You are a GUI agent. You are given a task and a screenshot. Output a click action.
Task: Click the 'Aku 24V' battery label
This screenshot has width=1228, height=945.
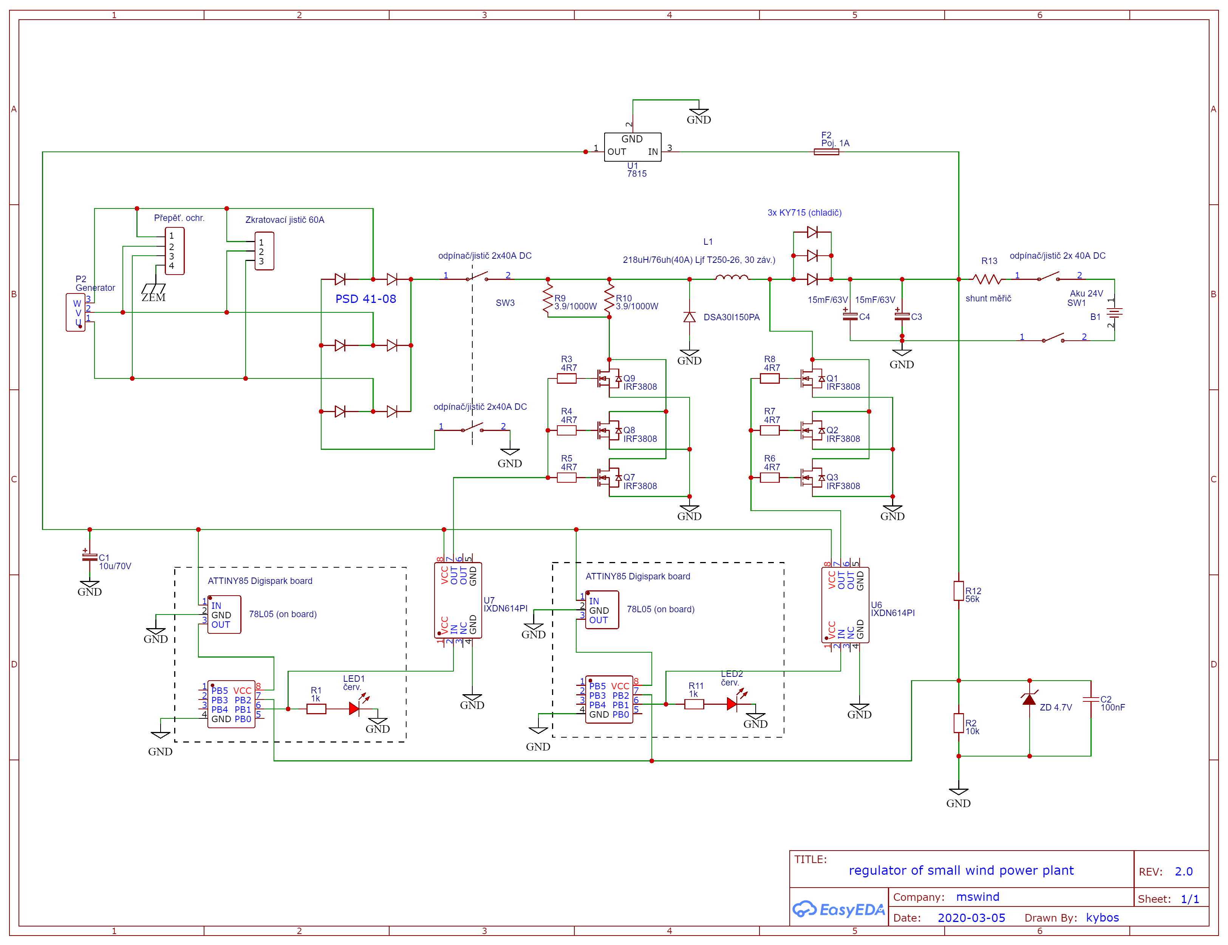tap(1086, 293)
